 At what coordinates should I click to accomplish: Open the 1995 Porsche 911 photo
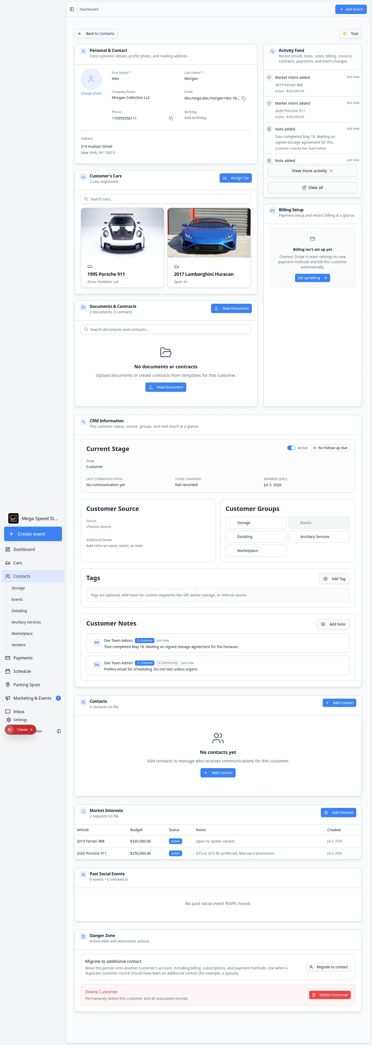[122, 232]
